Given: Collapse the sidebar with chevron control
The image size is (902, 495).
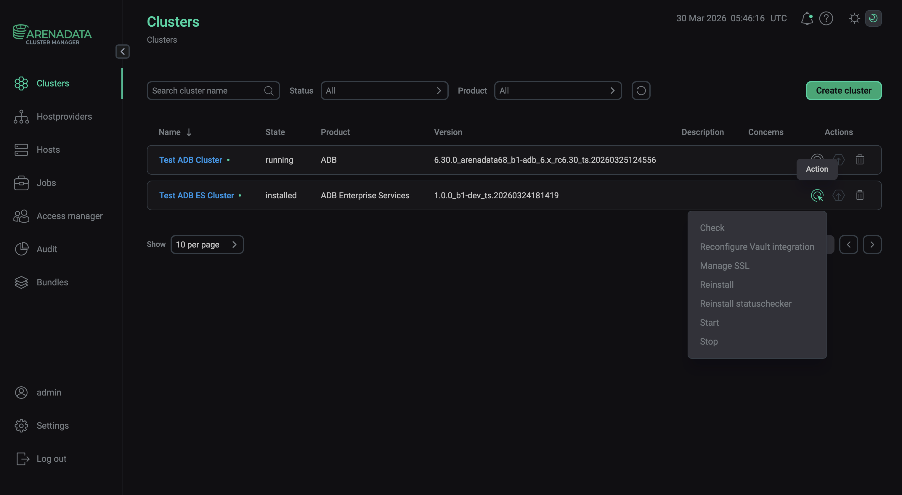Looking at the screenshot, I should point(122,52).
